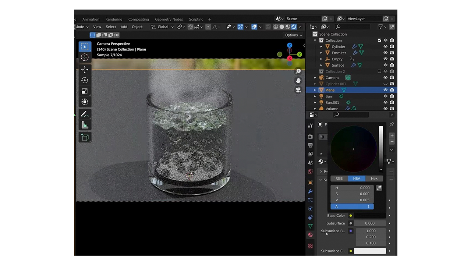471x265 pixels.
Task: Open the Texture properties tab
Action: coord(310,246)
